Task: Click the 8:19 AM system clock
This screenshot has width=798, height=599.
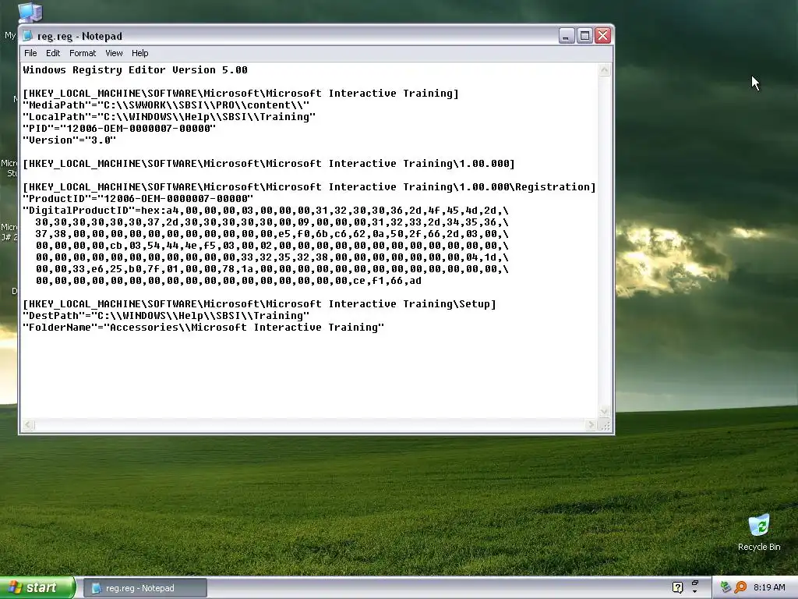Action: (769, 588)
